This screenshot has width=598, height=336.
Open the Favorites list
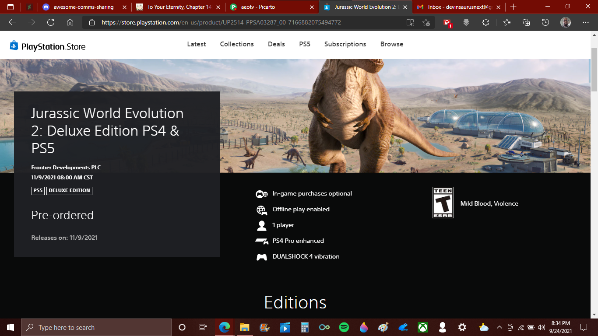tap(507, 22)
